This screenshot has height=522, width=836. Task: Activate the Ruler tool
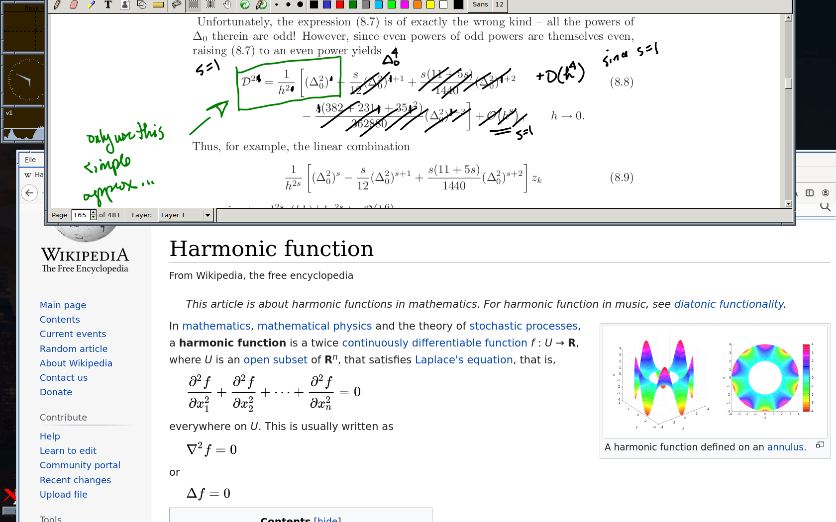click(159, 5)
